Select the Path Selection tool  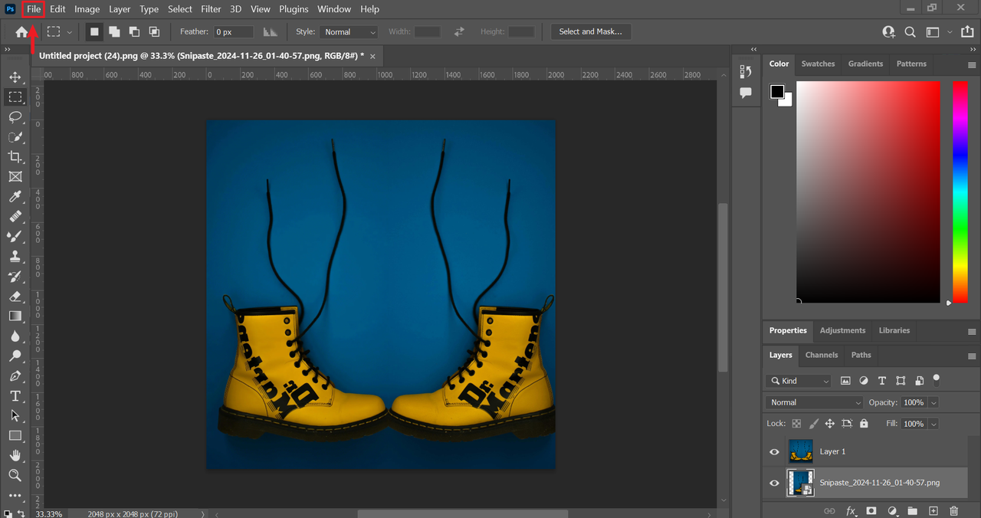pyautogui.click(x=15, y=416)
